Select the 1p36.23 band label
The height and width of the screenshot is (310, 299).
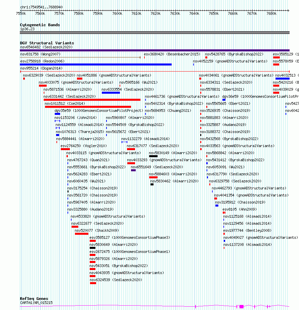click(27, 29)
